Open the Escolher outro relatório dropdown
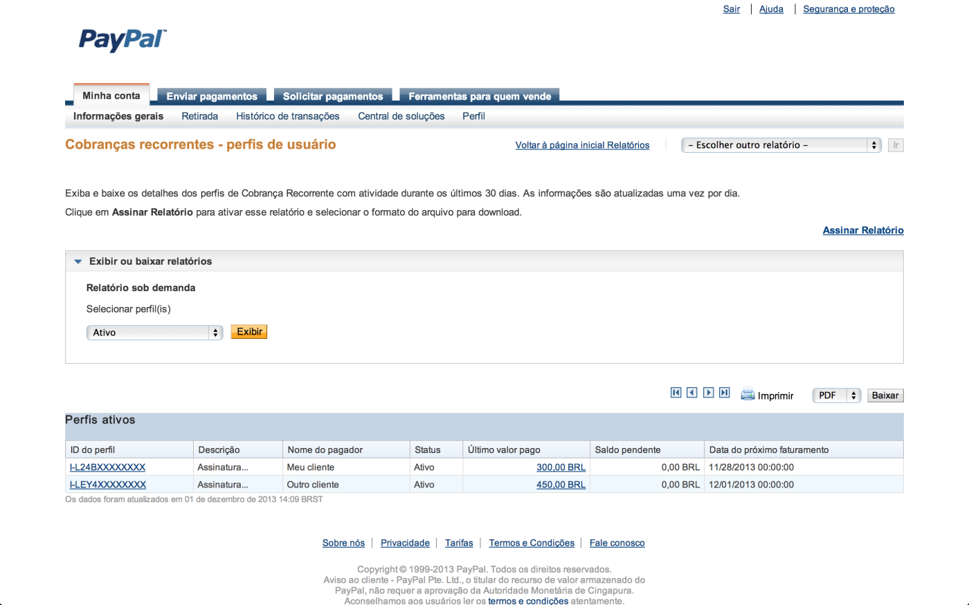This screenshot has height=605, width=969. [x=781, y=145]
